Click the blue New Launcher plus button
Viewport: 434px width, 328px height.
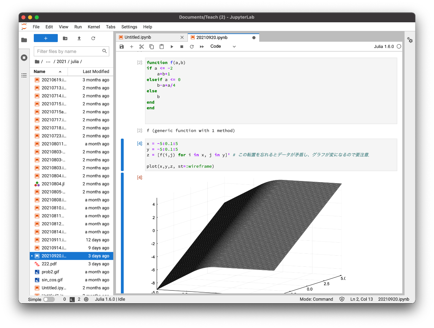pyautogui.click(x=46, y=38)
